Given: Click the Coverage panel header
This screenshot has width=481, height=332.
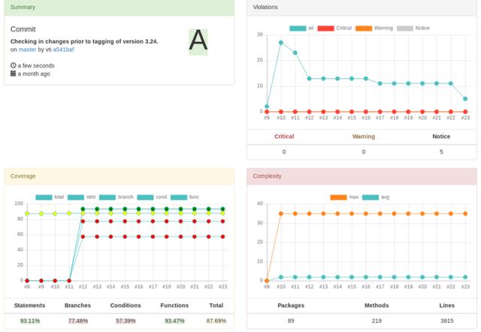Looking at the screenshot, I should 119,177.
